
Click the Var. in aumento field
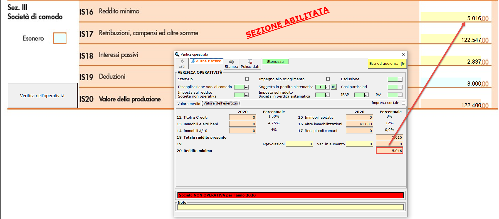(359, 144)
